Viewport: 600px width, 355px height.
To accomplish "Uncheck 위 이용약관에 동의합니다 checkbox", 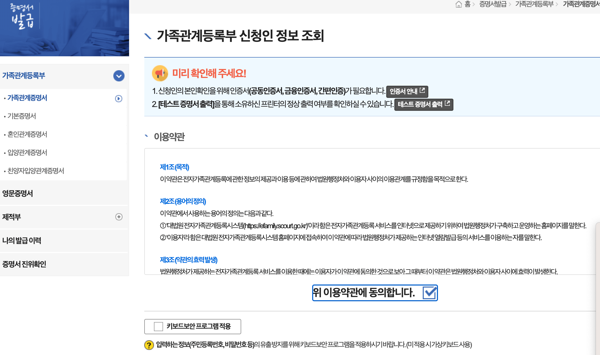I will click(x=430, y=293).
